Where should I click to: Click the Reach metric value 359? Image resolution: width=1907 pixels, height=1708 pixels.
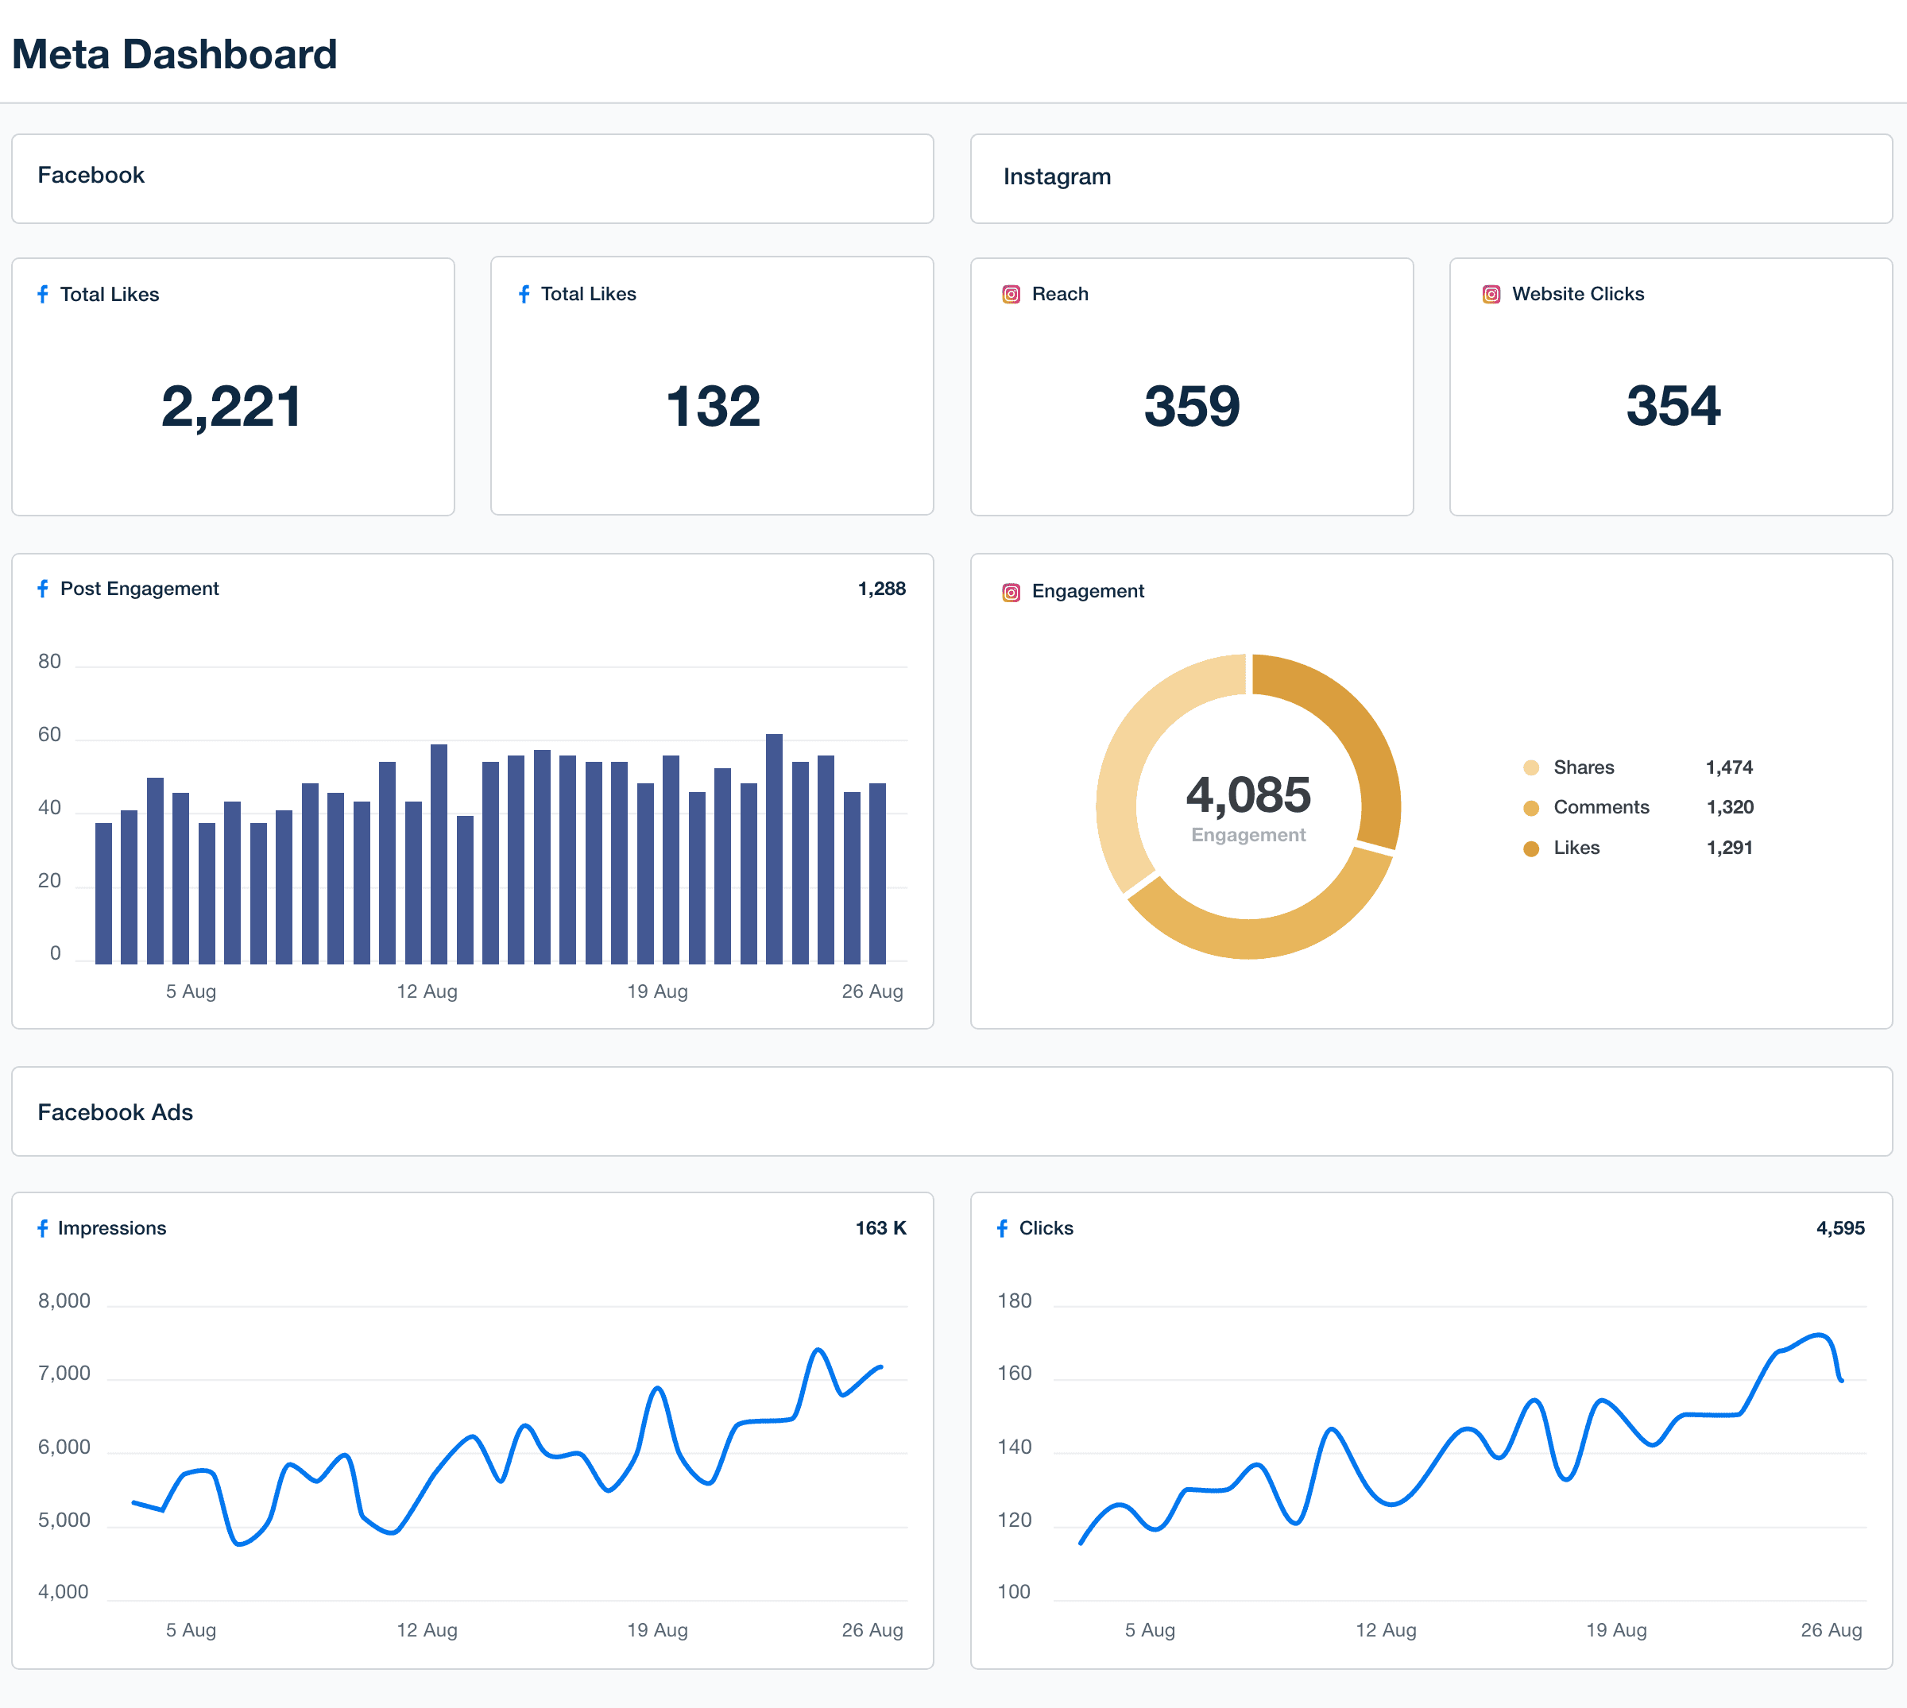click(x=1193, y=408)
